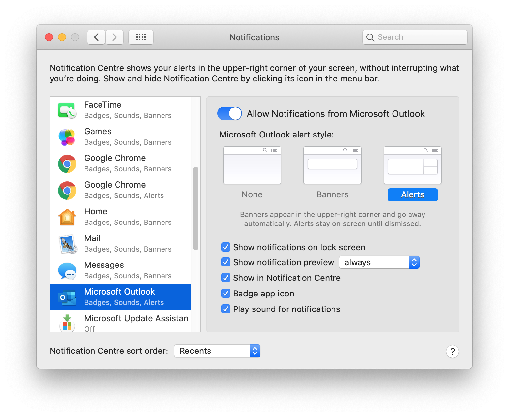Disable Play sound for notifications
The width and height of the screenshot is (509, 417).
[x=226, y=309]
